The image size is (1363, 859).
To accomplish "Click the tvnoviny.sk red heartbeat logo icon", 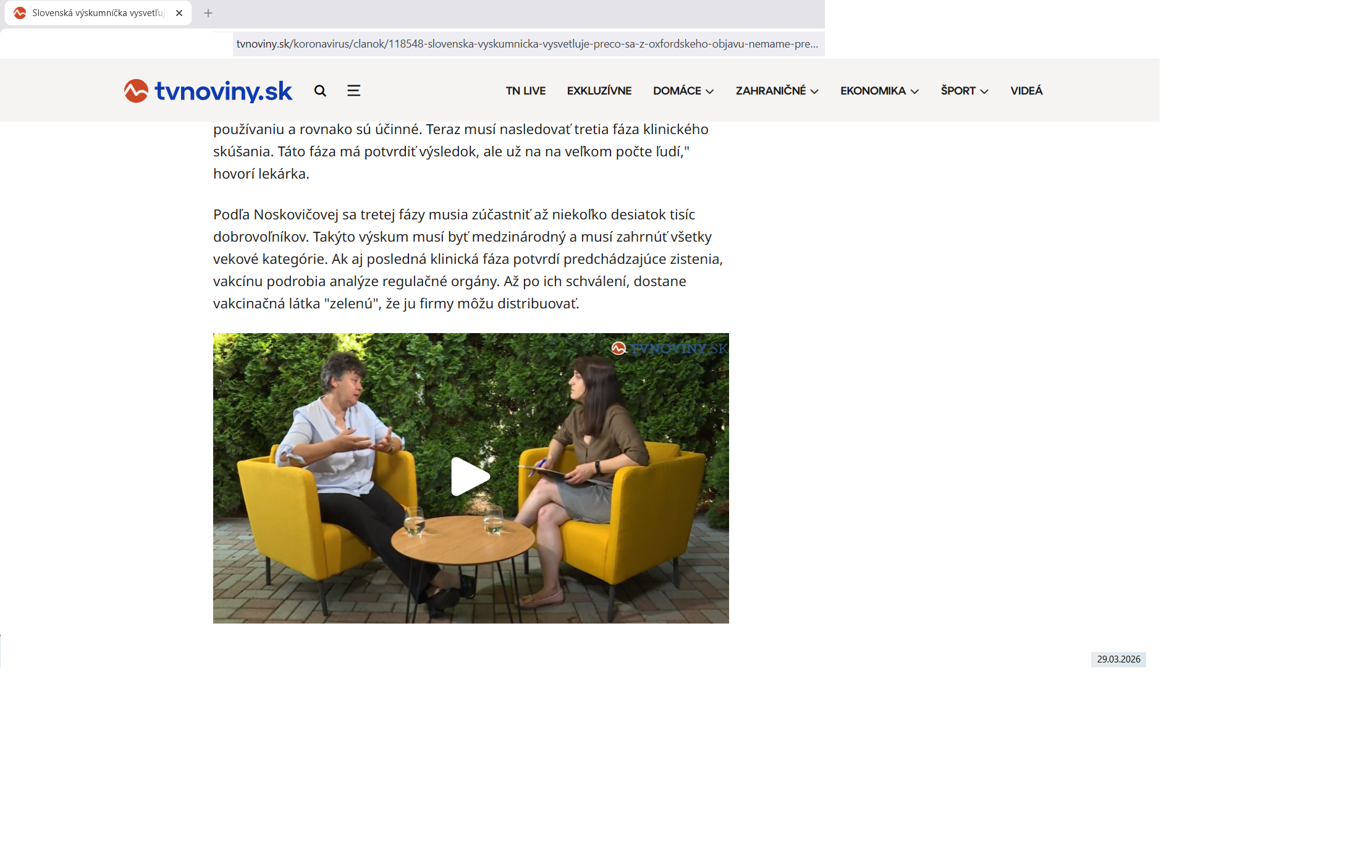I will click(x=136, y=91).
